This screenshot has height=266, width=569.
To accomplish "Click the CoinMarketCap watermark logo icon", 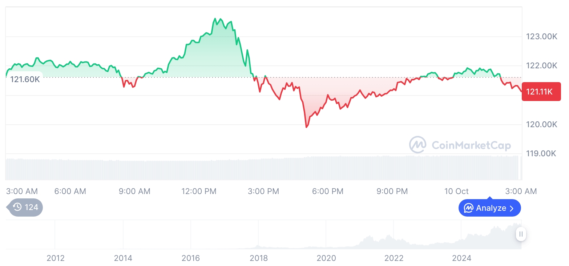I will pyautogui.click(x=417, y=145).
